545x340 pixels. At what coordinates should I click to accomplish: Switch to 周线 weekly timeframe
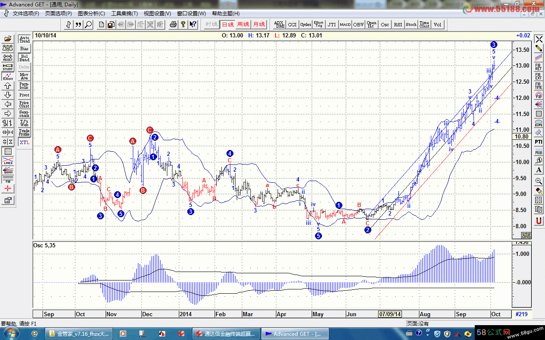click(x=243, y=25)
